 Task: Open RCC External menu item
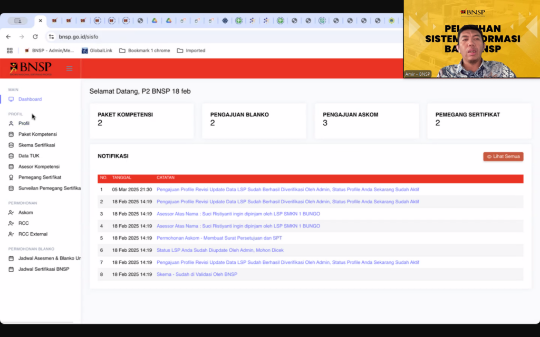coord(33,234)
